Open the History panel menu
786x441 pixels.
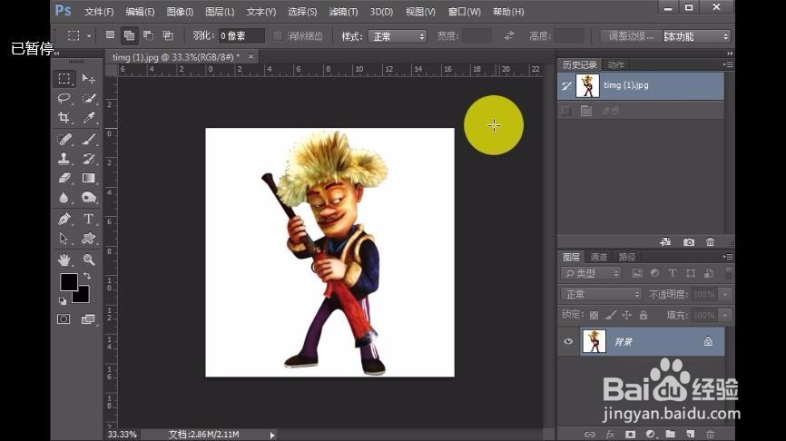pos(728,64)
